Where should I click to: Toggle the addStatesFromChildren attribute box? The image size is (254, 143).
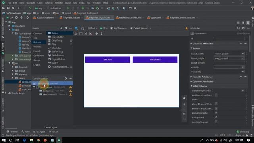point(216,95)
